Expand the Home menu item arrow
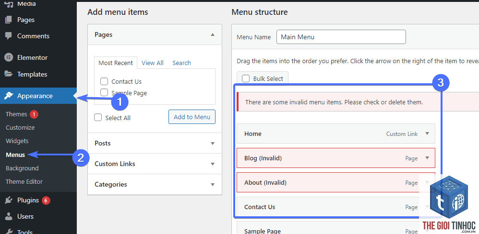The image size is (479, 234). (x=427, y=134)
